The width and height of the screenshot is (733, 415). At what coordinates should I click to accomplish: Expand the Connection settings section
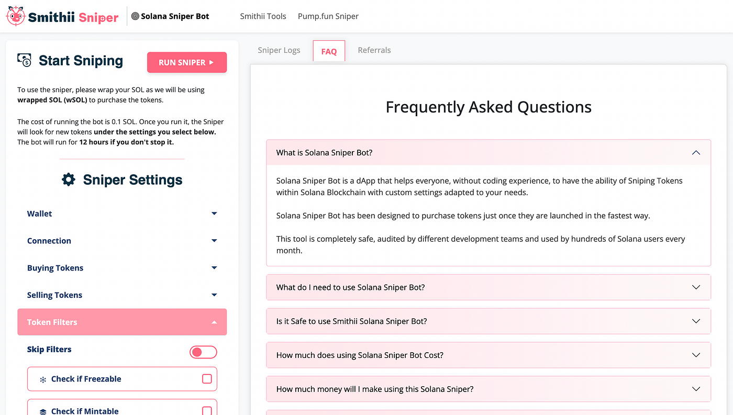tap(122, 241)
